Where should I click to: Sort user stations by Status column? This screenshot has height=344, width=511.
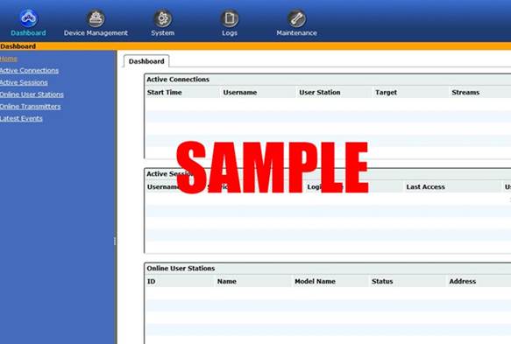pos(382,281)
